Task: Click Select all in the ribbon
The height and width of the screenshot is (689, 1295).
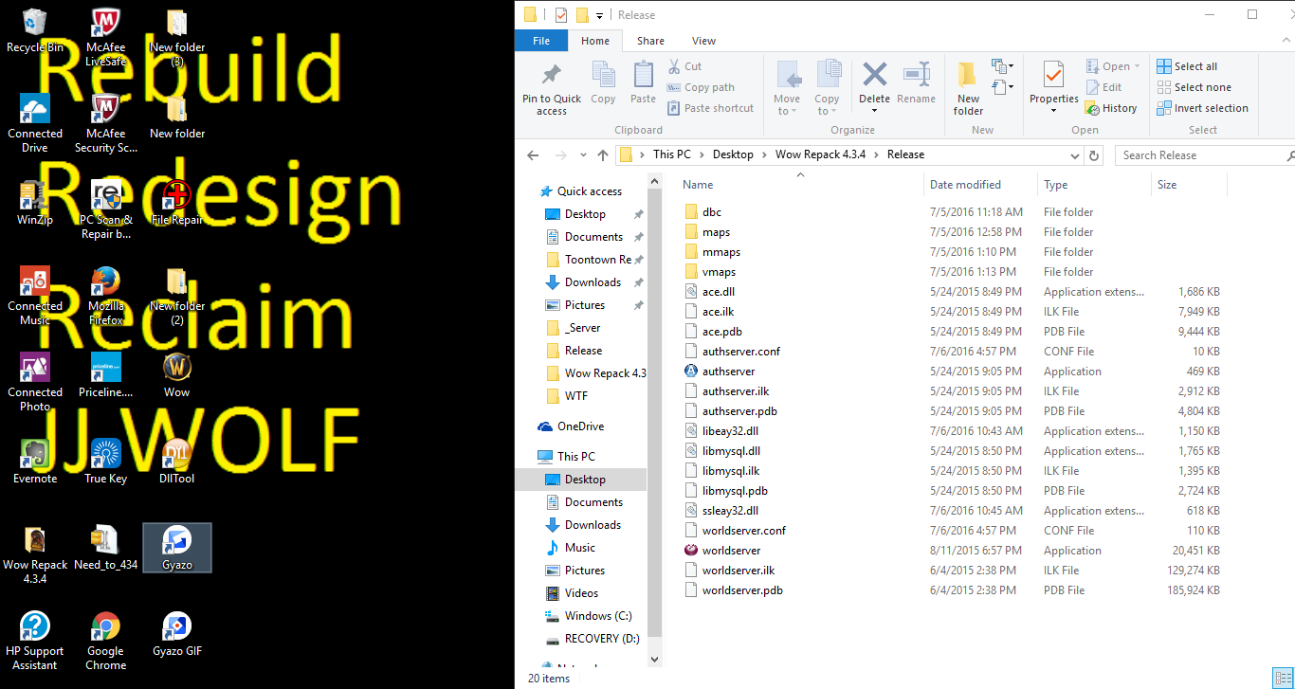Action: [x=1187, y=66]
